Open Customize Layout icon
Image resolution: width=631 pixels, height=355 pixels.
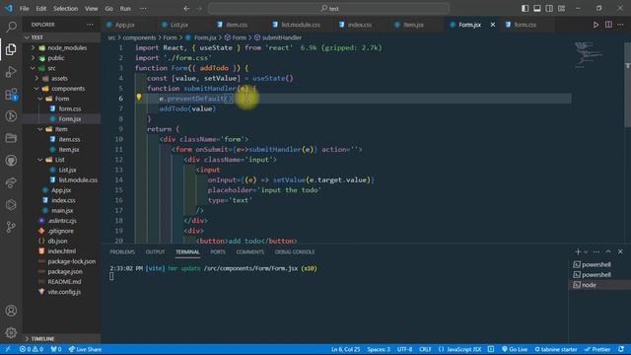561,8
